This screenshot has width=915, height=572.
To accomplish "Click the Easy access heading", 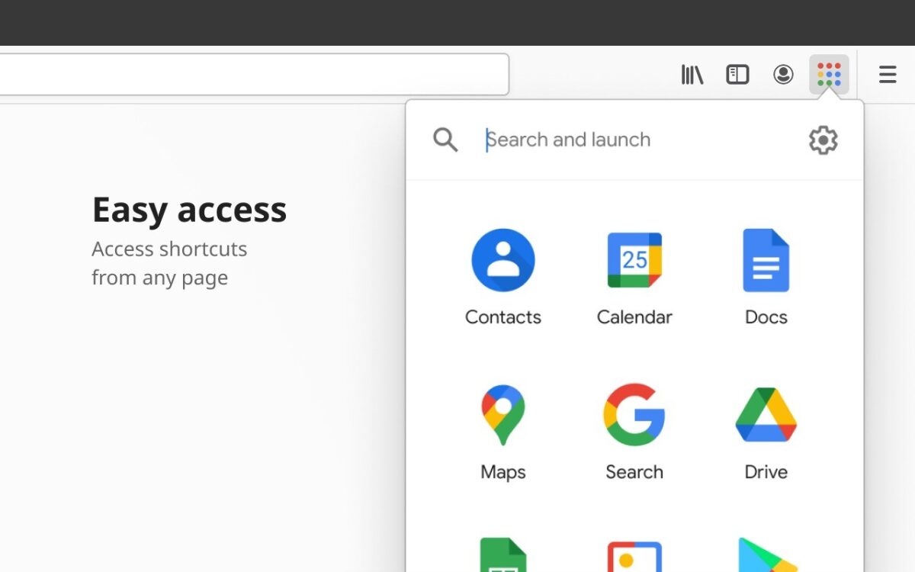I will pyautogui.click(x=189, y=210).
